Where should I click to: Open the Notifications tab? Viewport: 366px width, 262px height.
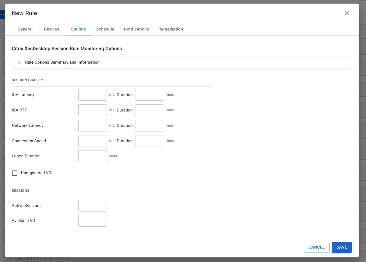click(136, 29)
